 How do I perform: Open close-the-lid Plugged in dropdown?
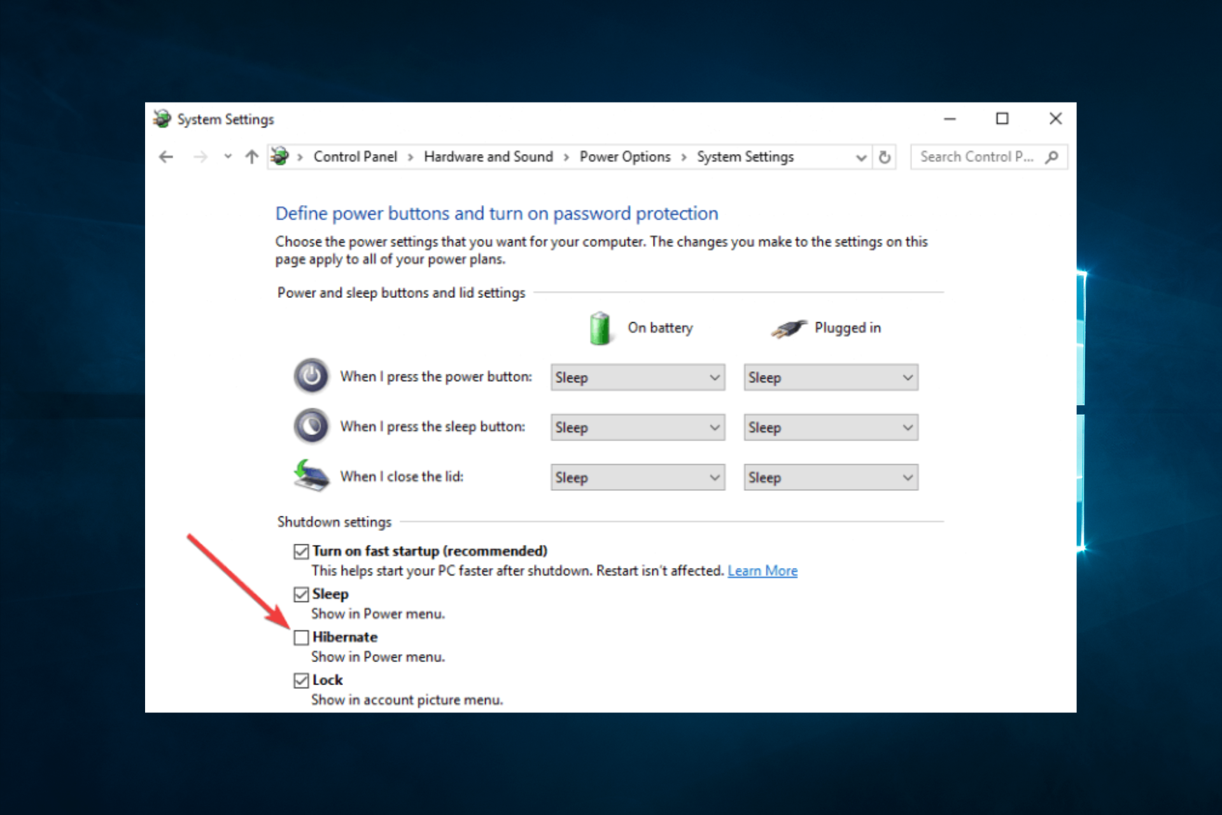(x=831, y=478)
